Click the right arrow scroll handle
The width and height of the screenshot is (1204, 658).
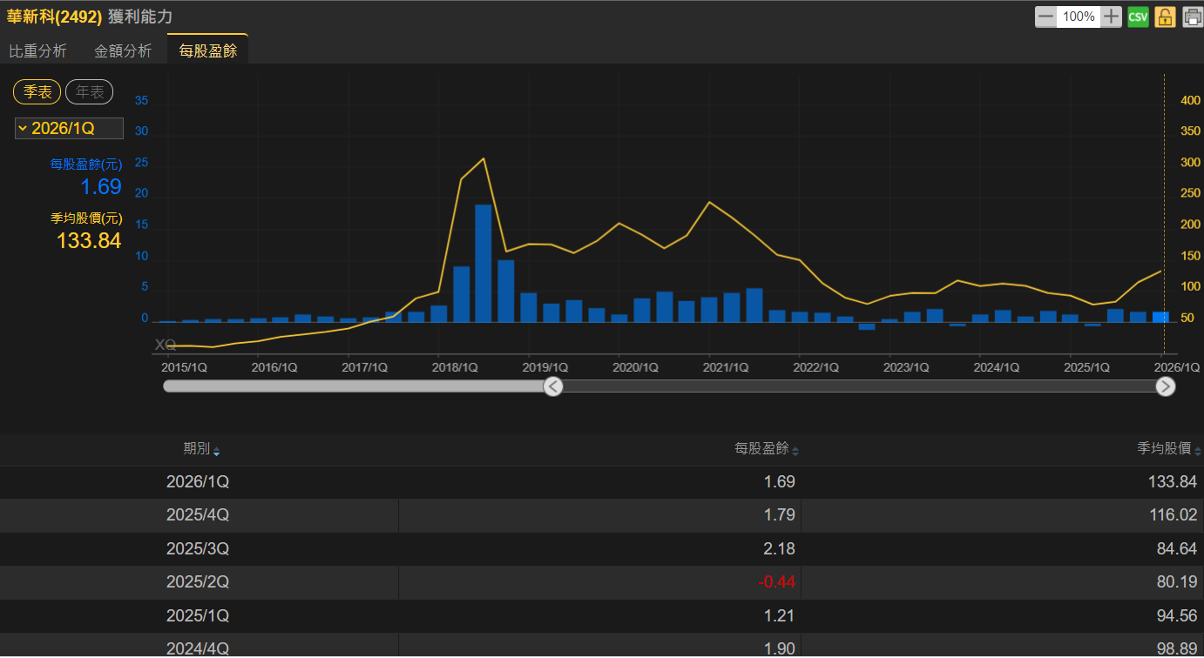[x=1166, y=386]
